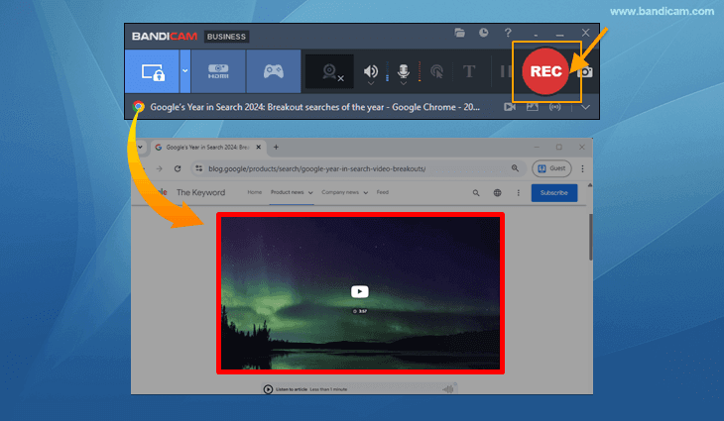The width and height of the screenshot is (724, 421).
Task: Start recording with REC button
Action: click(x=545, y=71)
